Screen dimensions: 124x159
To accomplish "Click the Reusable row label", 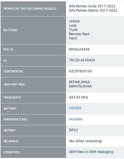I will 11,141.
